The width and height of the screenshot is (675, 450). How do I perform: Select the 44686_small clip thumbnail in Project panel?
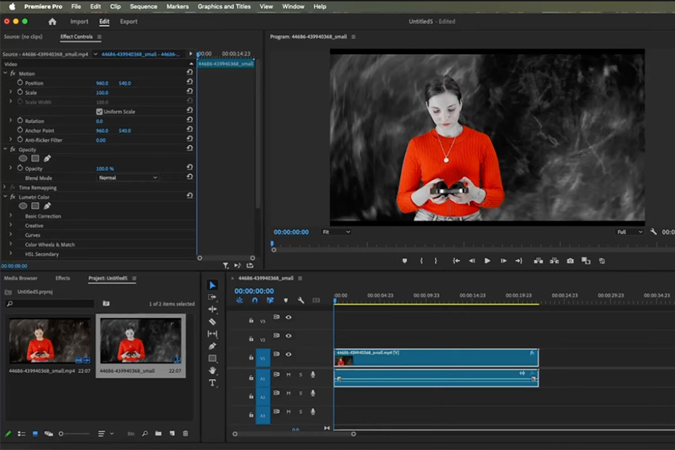(141, 341)
